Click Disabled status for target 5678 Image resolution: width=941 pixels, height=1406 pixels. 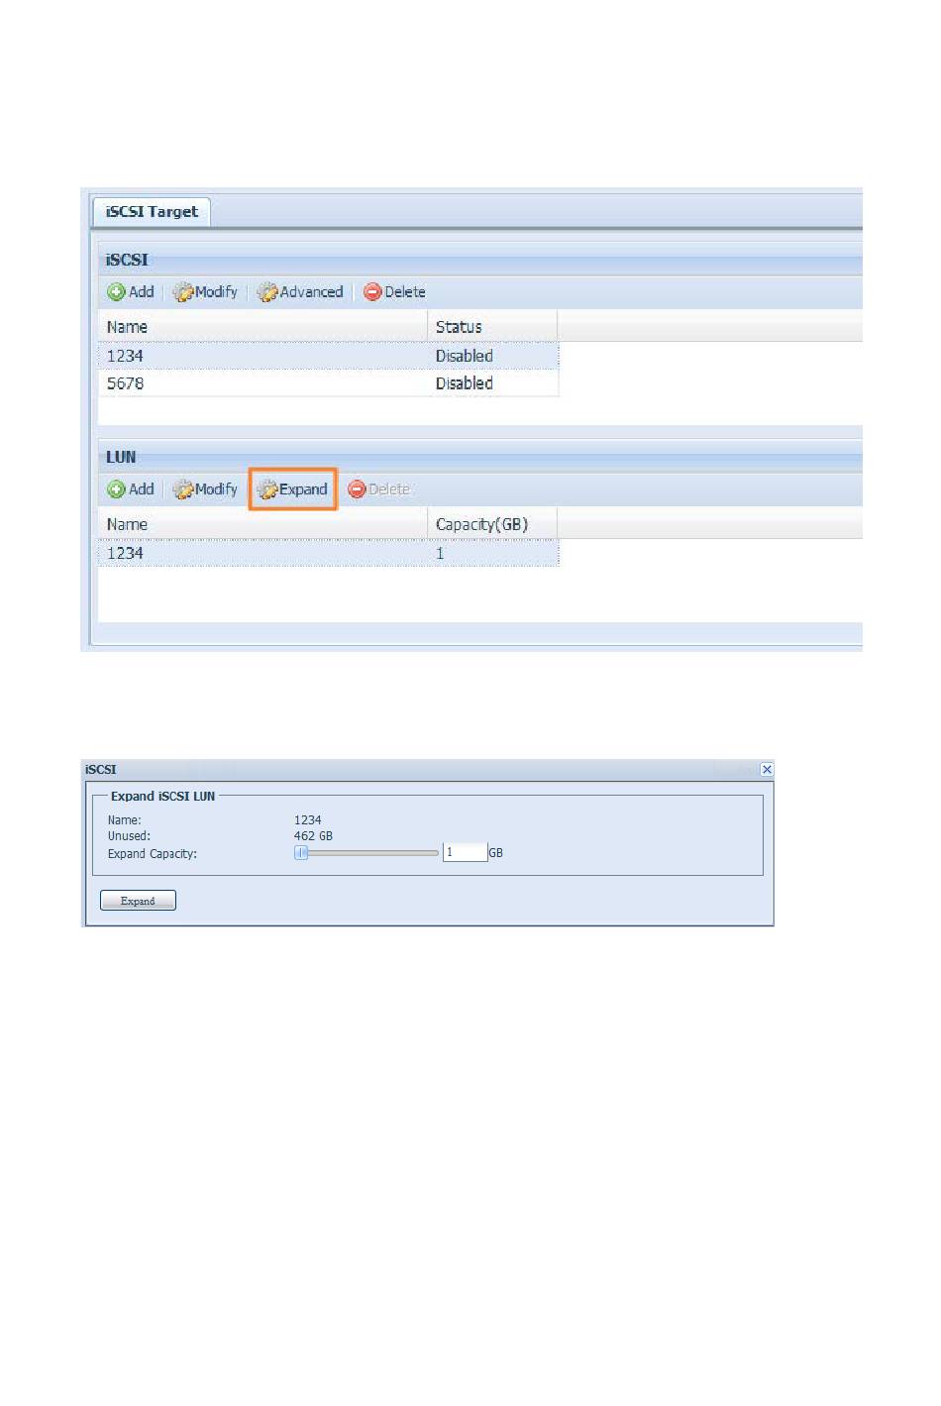pos(465,383)
